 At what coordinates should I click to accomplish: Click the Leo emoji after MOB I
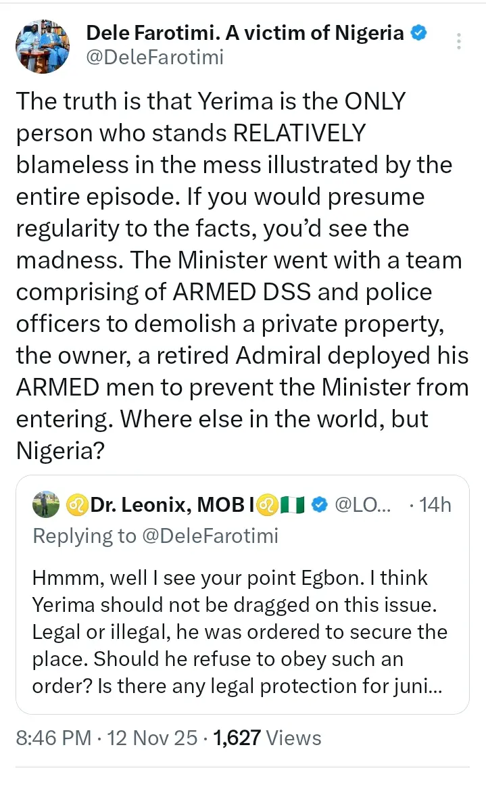(262, 504)
